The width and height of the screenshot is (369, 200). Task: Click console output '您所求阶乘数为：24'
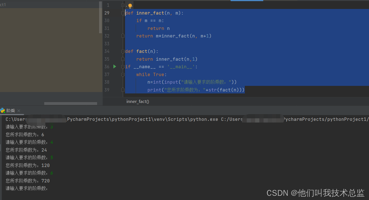point(26,150)
